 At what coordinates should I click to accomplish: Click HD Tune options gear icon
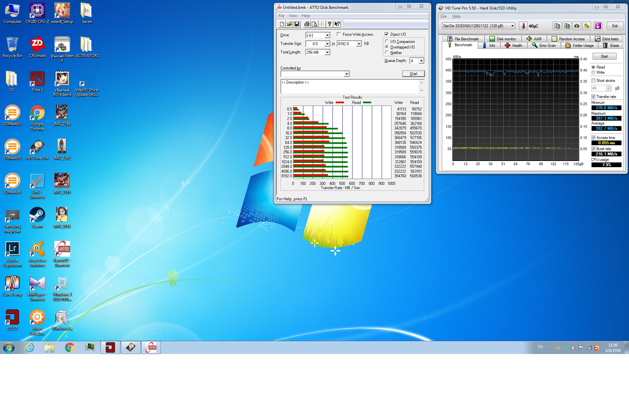[587, 26]
